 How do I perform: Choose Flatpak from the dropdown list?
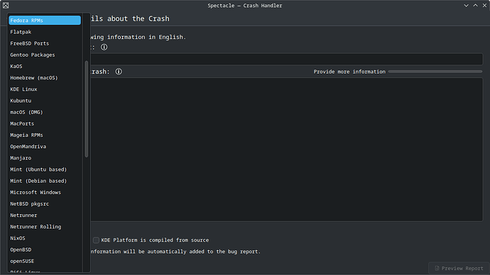coord(45,32)
